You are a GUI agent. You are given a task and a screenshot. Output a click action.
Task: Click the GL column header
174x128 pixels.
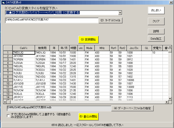click(147, 48)
